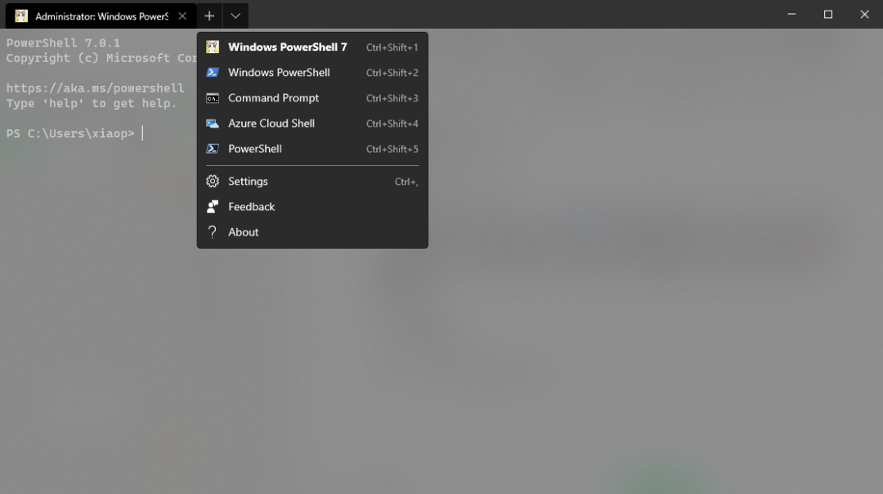This screenshot has width=883, height=494.
Task: Close the terminal window
Action: pos(864,14)
